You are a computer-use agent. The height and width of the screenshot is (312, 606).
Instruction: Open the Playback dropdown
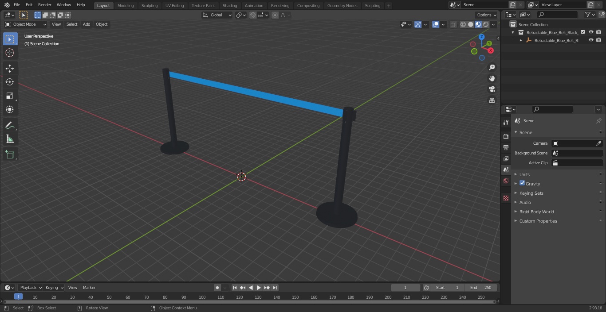(31, 288)
